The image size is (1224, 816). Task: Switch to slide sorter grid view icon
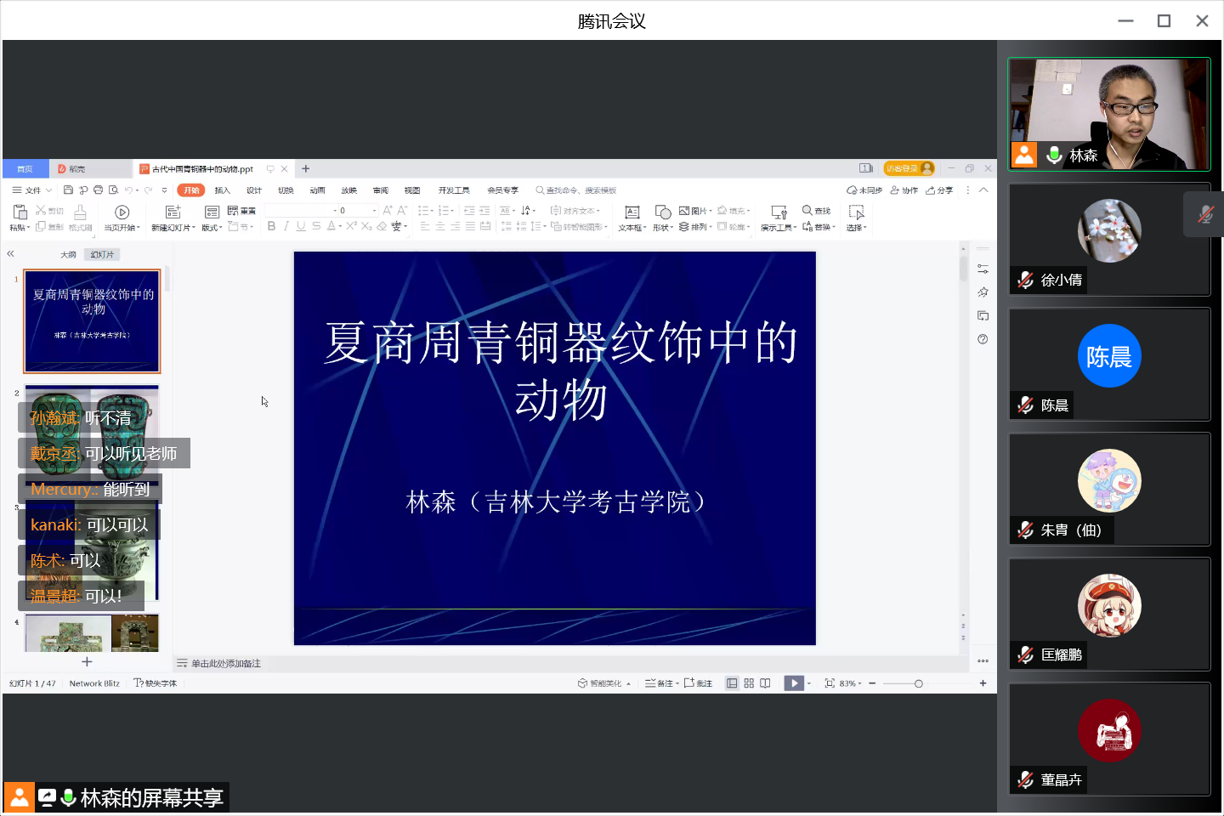click(749, 683)
